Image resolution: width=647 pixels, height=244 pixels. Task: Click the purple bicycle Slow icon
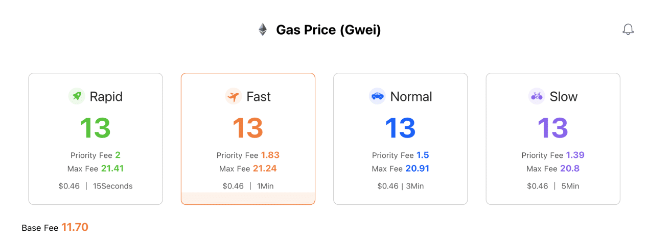(537, 96)
